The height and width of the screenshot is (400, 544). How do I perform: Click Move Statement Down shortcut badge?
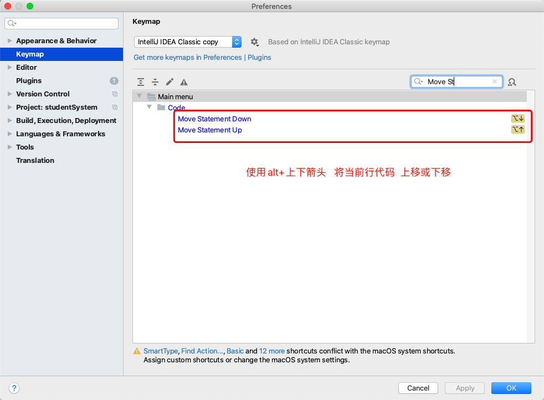517,119
